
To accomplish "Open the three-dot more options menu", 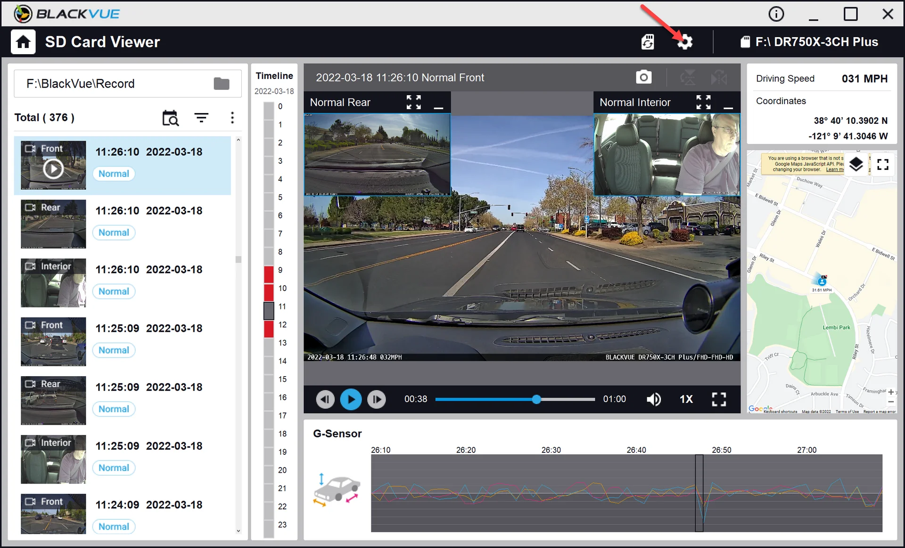I will (232, 118).
